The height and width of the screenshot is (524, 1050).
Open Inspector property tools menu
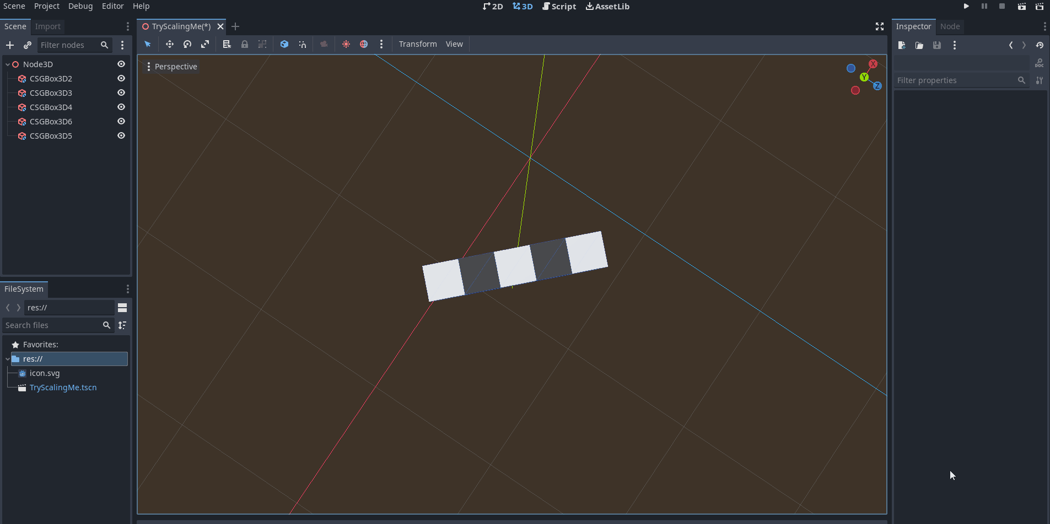point(1040,80)
